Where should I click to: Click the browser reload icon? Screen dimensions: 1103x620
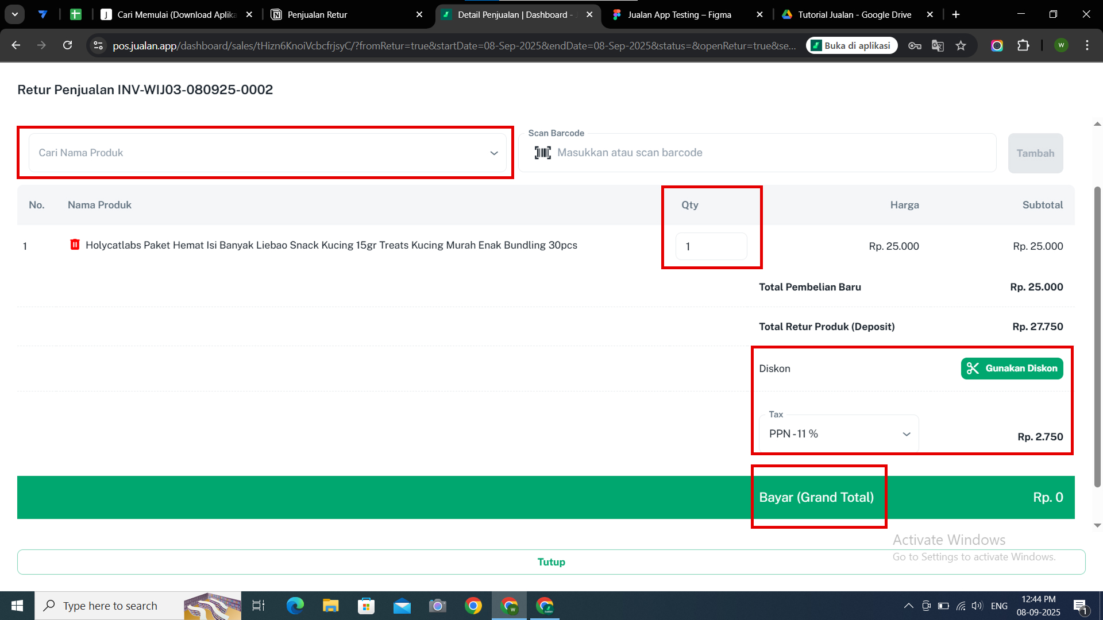(67, 45)
